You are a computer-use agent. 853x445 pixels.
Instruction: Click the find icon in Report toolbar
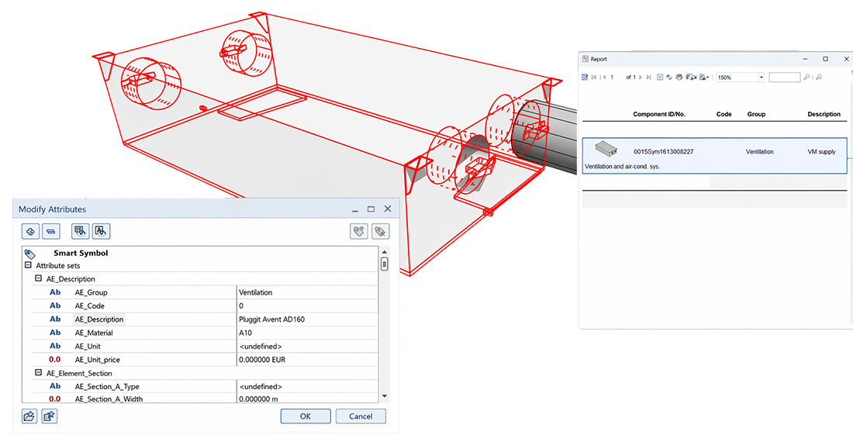[x=806, y=78]
